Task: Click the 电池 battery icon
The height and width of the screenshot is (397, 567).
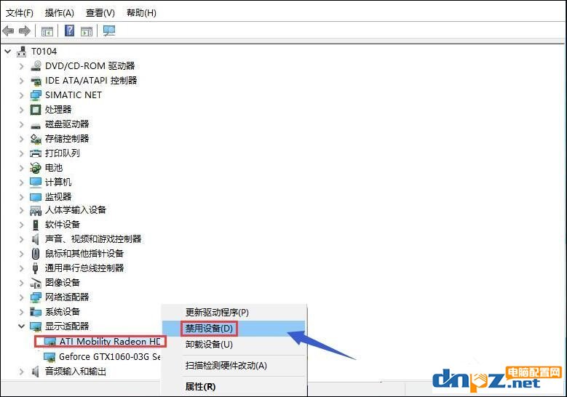Action: [x=36, y=168]
